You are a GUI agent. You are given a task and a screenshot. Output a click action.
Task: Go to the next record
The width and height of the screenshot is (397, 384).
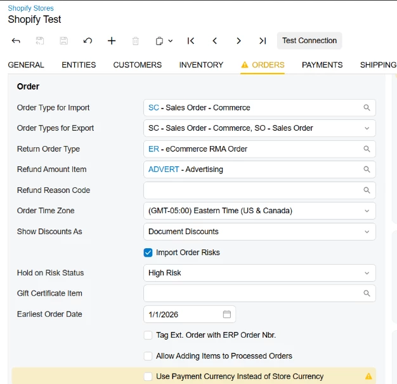click(x=238, y=41)
